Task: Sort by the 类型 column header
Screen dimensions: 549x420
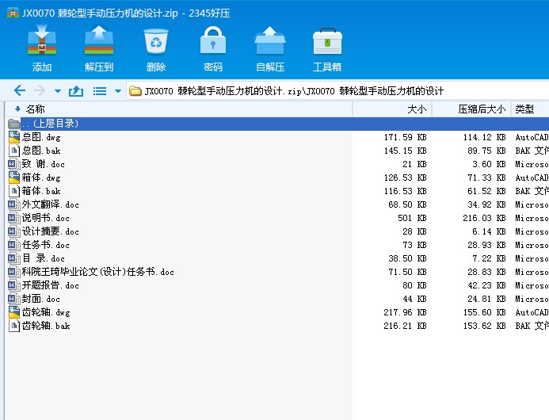Action: (530, 109)
